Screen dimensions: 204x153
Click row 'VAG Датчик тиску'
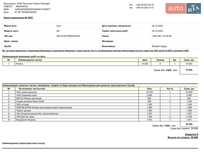pos(100,117)
